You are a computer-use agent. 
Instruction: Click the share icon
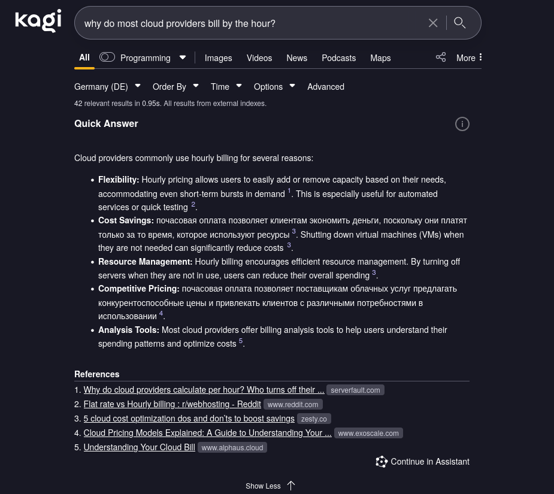[x=441, y=57]
